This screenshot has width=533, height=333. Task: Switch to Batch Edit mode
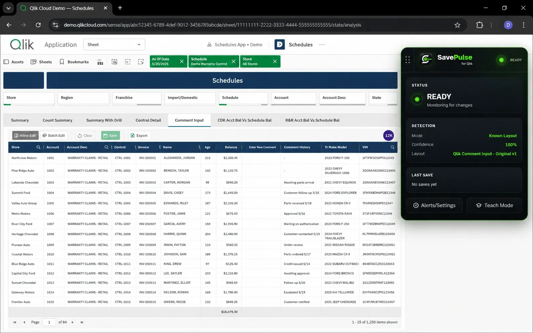coord(54,136)
